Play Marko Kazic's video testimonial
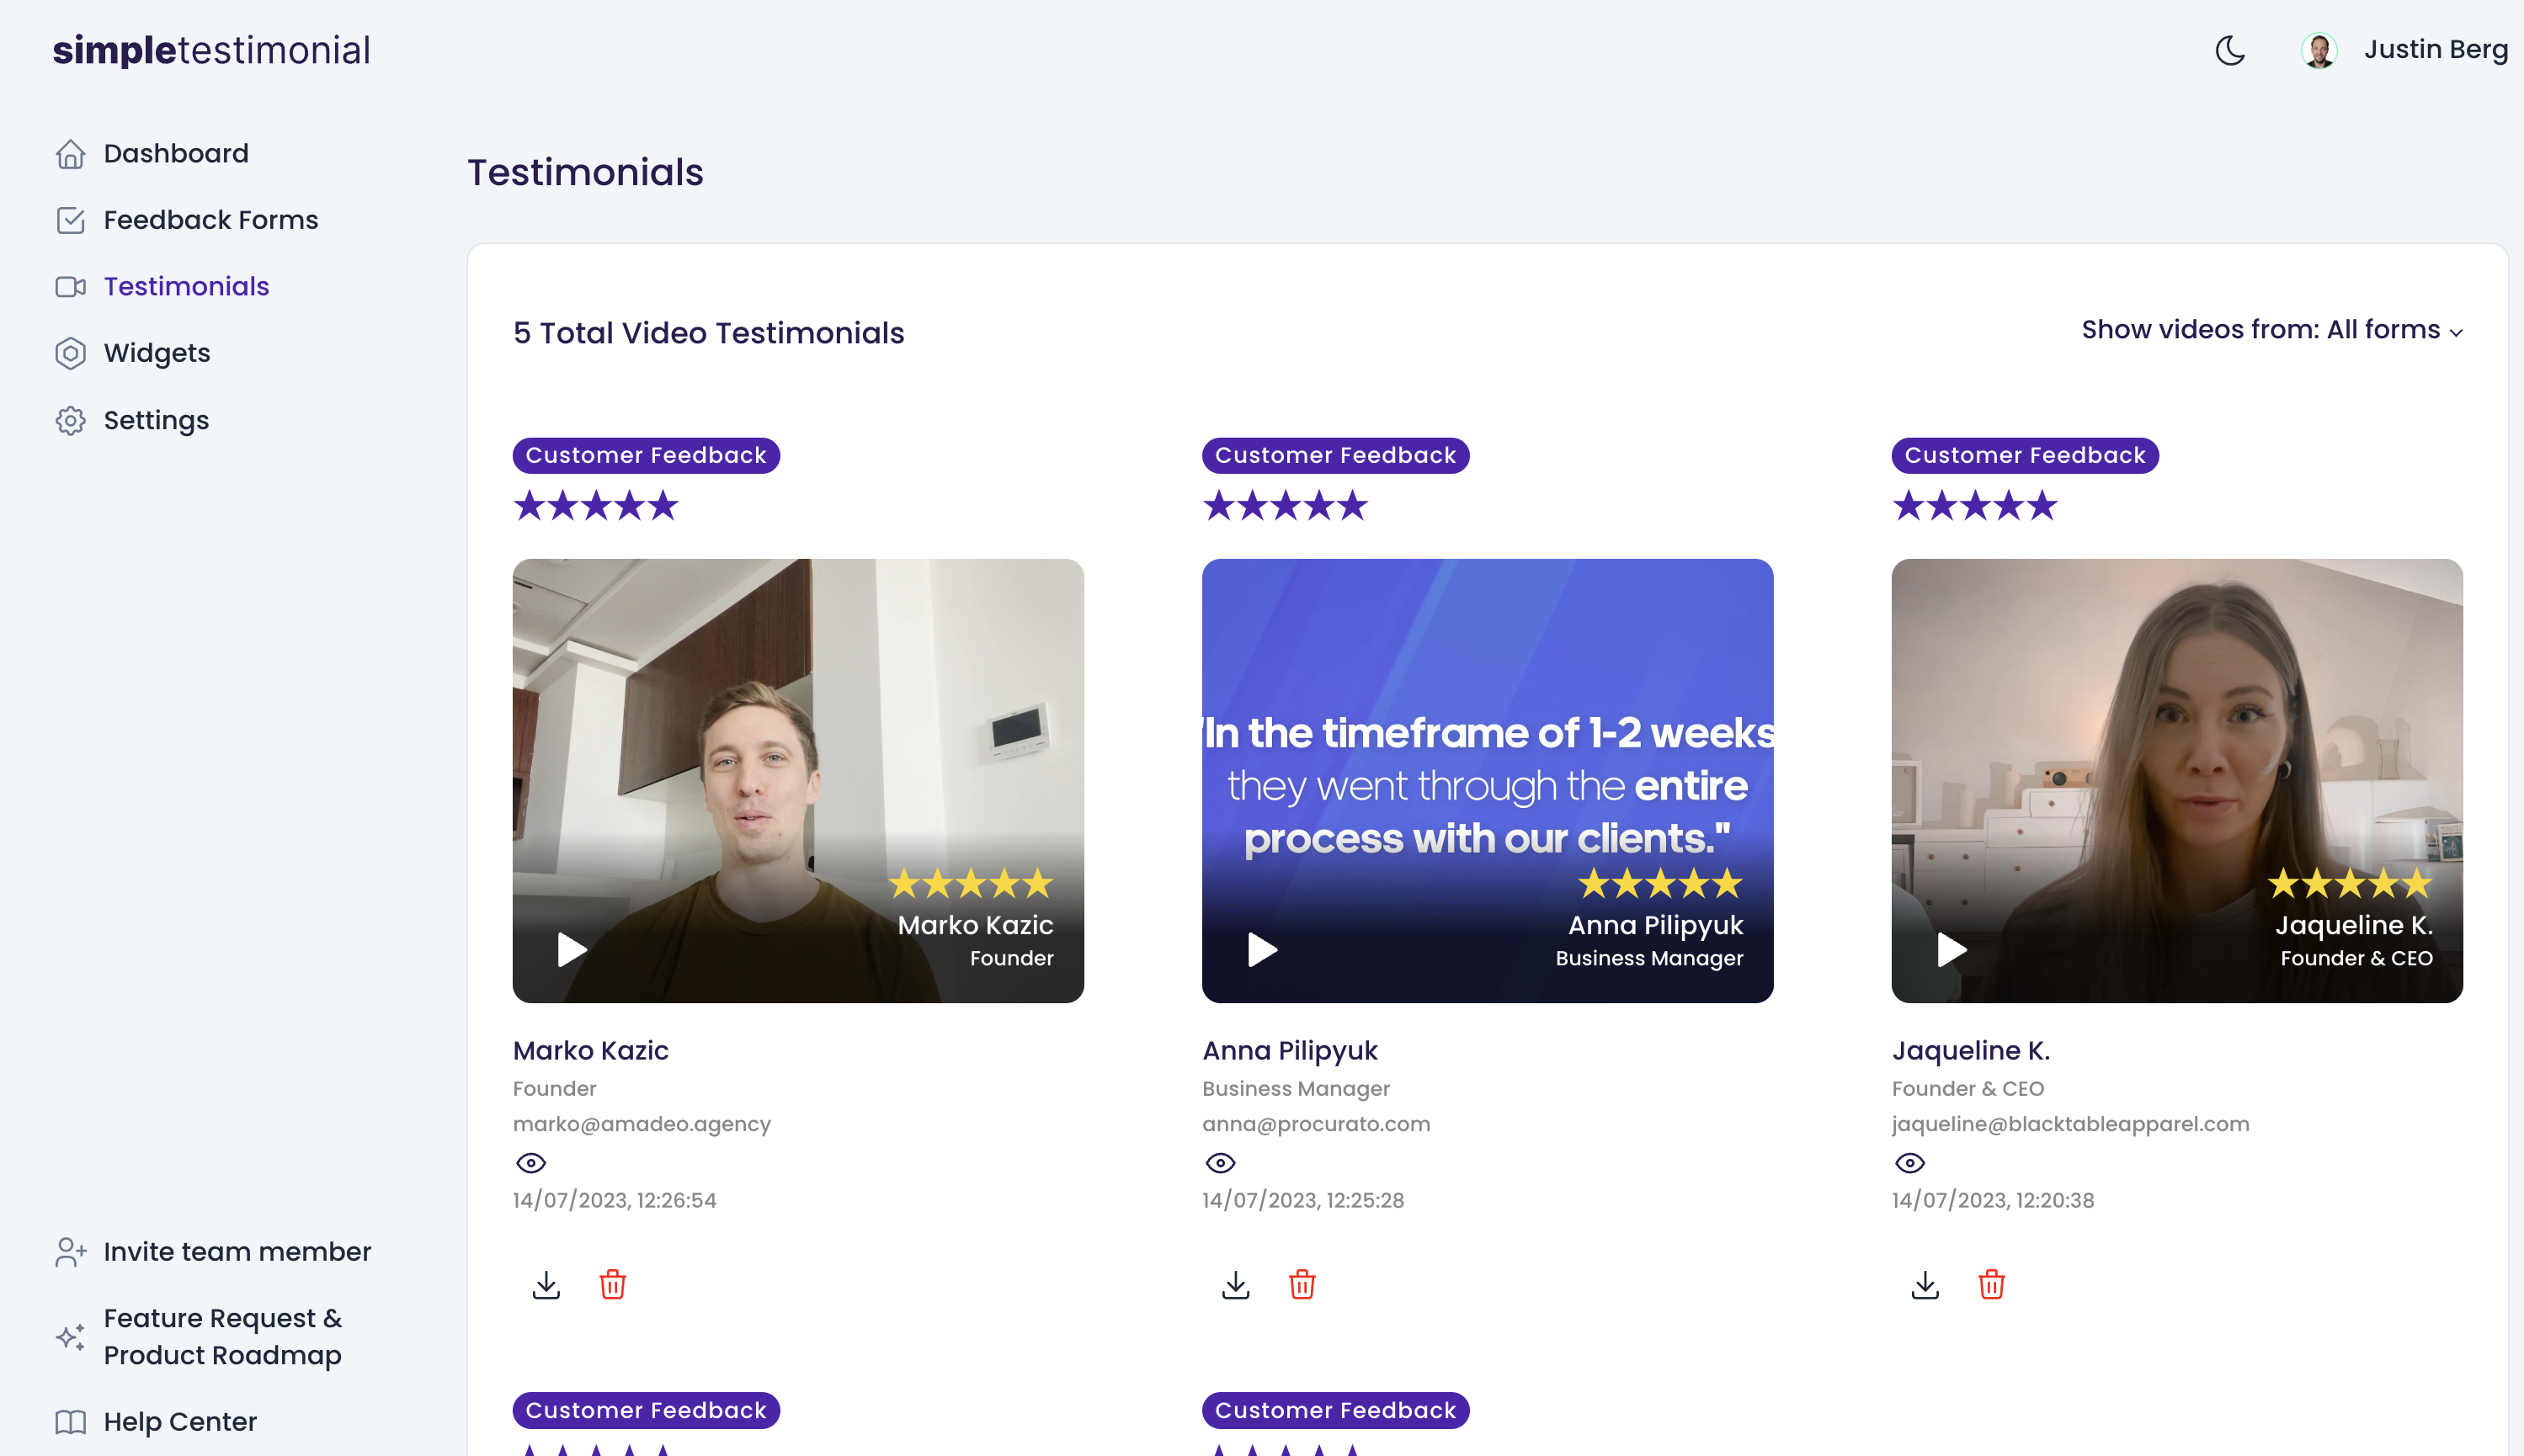This screenshot has height=1456, width=2524. coord(572,949)
